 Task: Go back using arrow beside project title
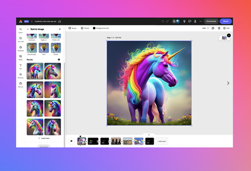point(32,21)
